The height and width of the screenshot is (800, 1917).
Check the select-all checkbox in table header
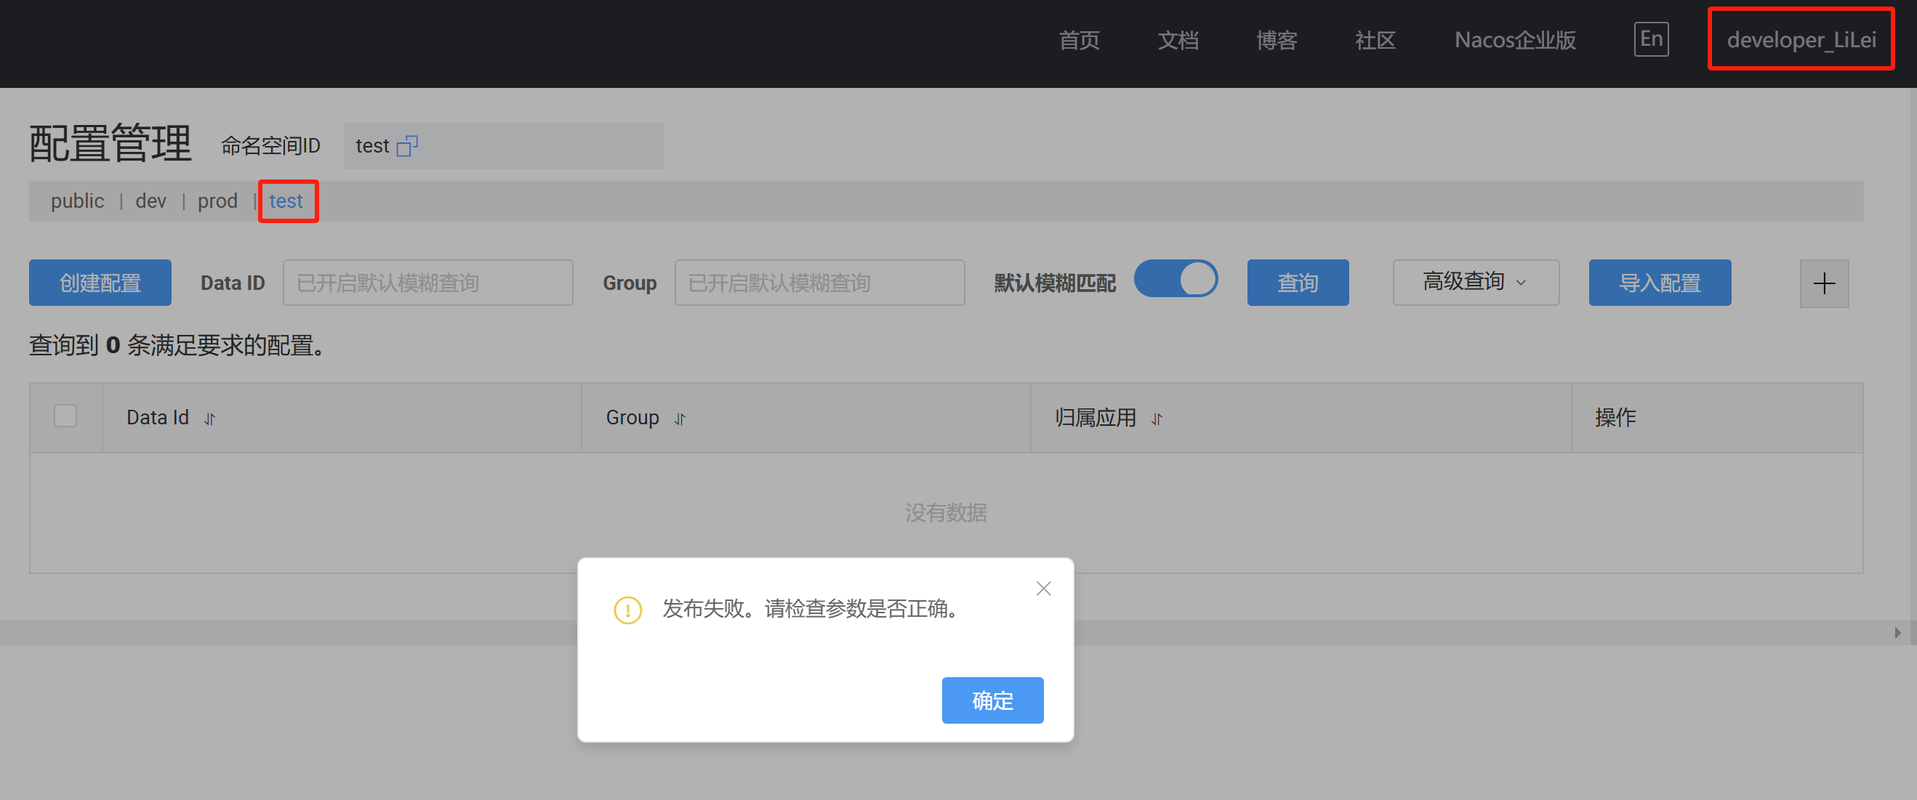click(65, 416)
